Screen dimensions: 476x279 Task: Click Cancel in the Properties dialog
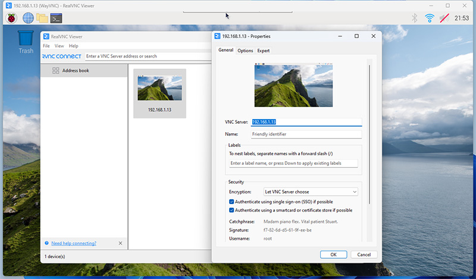[x=364, y=255]
